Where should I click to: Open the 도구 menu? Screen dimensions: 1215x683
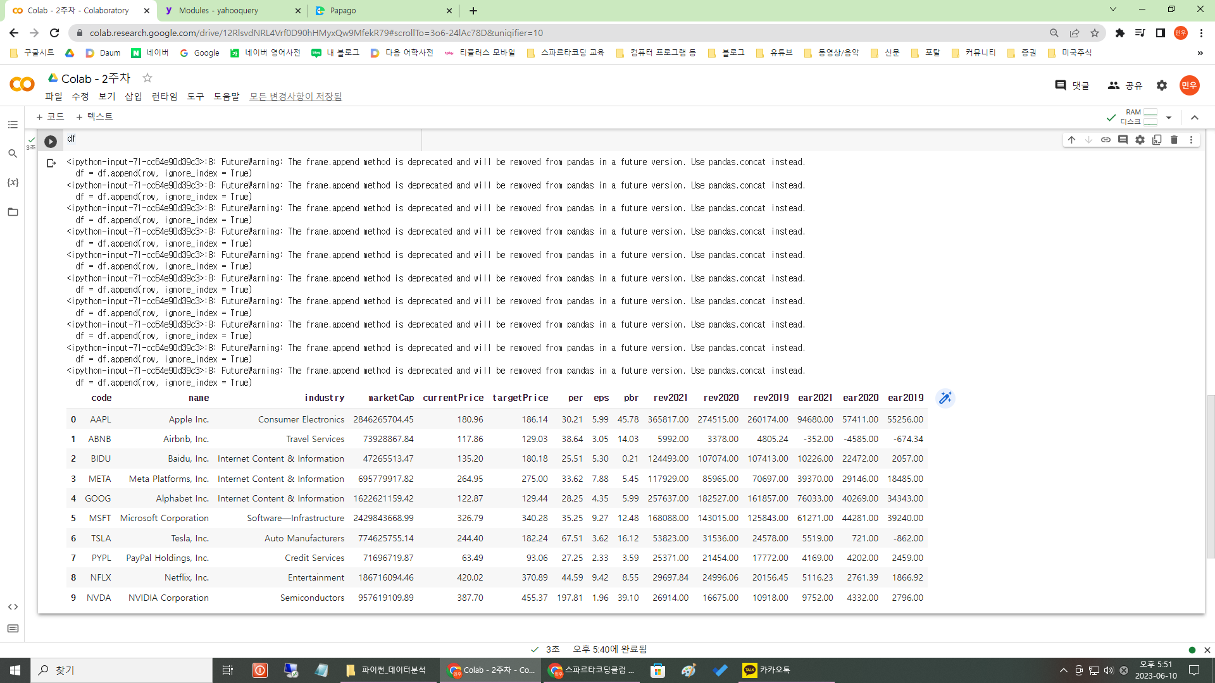(196, 96)
